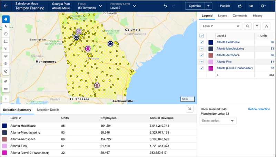The height and width of the screenshot is (157, 276).
Task: Click the Refine Selection link
Action: (x=259, y=109)
